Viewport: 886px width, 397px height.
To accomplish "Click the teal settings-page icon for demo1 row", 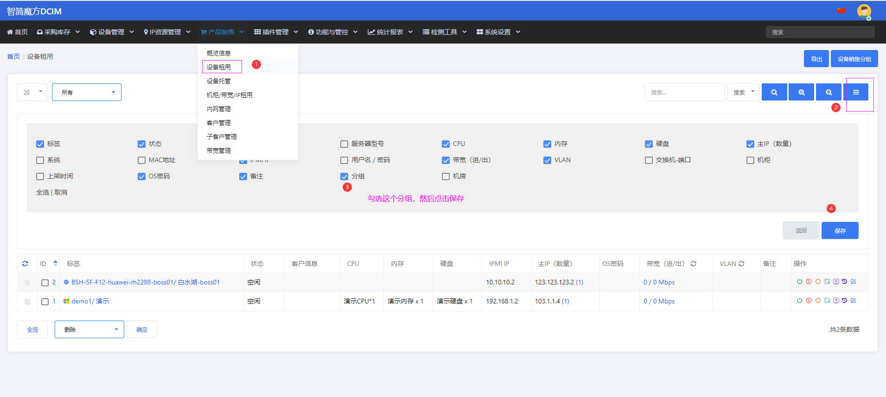I will click(827, 301).
